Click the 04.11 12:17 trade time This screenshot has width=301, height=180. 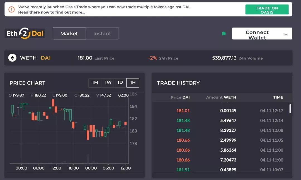[272, 111]
